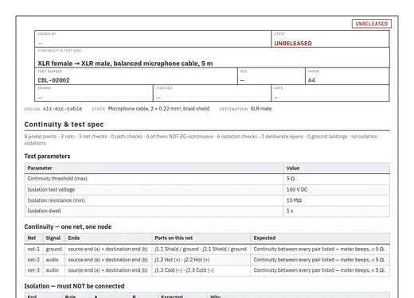Select the net-2 cell
The height and width of the screenshot is (298, 414).
point(33,260)
